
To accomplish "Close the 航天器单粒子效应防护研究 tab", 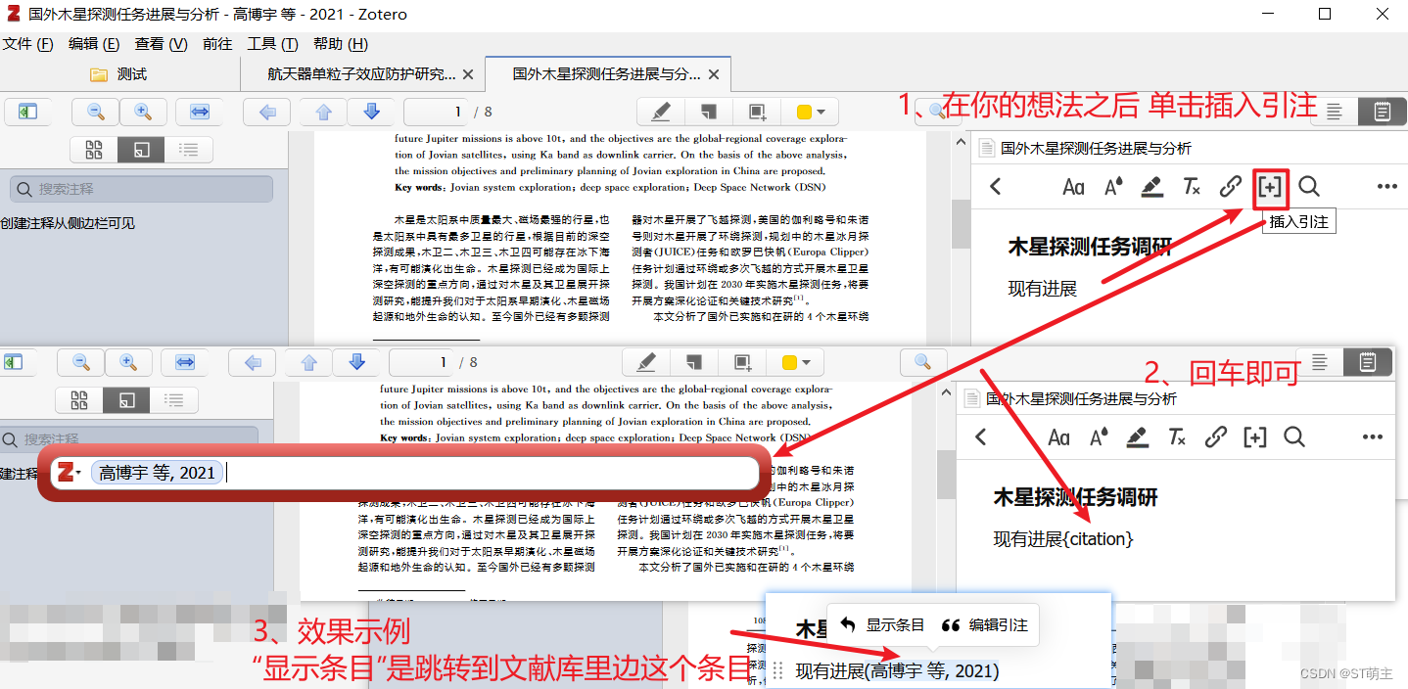I will tap(467, 74).
